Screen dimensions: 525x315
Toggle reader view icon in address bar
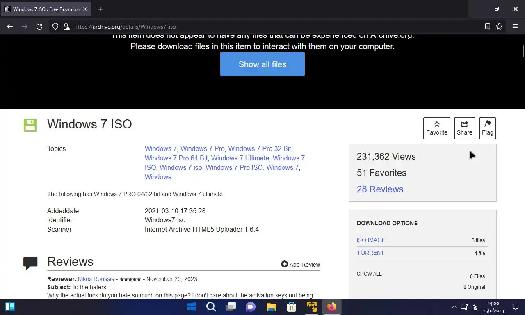[x=487, y=26]
